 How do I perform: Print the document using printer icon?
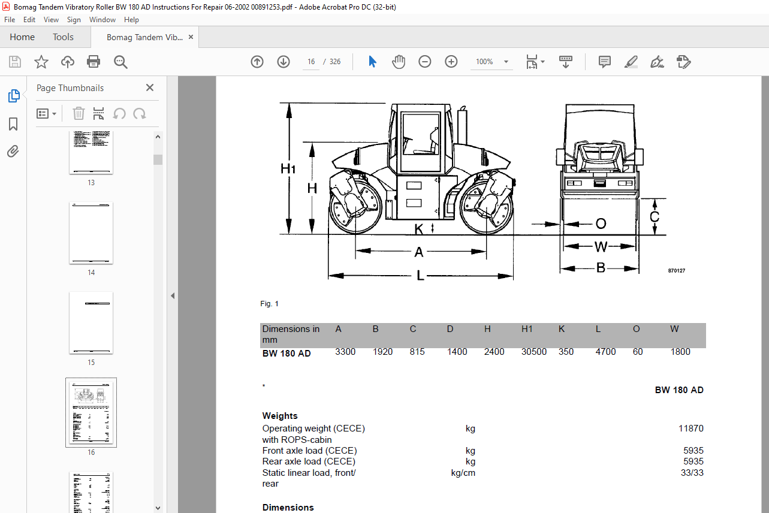[x=94, y=62]
